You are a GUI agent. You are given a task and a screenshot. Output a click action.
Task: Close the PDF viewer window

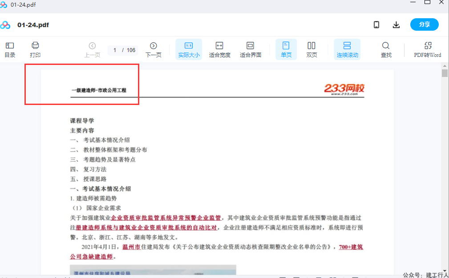(441, 2)
